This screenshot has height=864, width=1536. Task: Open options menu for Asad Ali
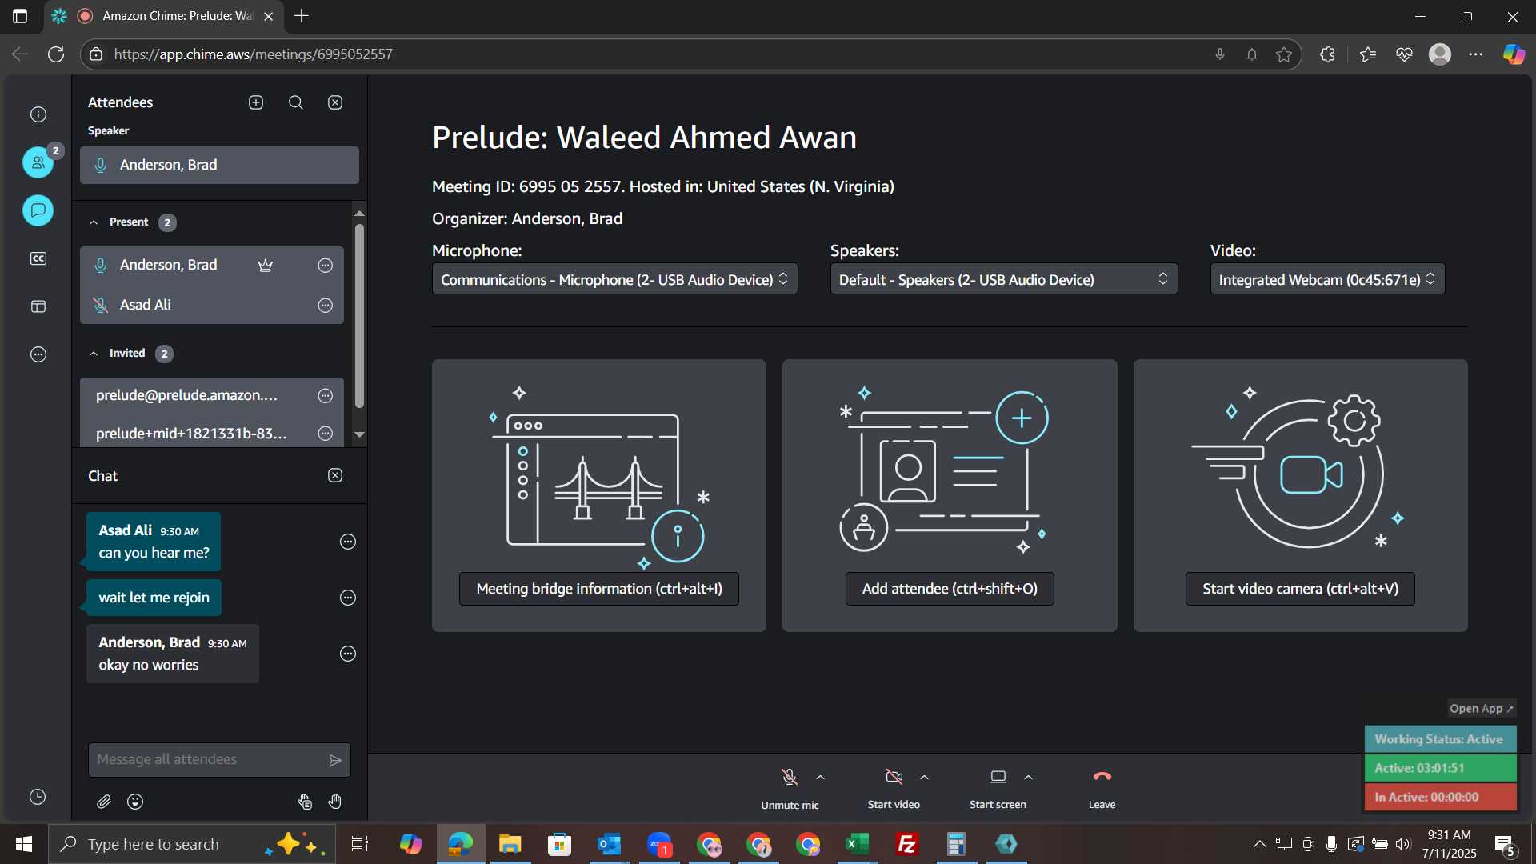point(326,306)
